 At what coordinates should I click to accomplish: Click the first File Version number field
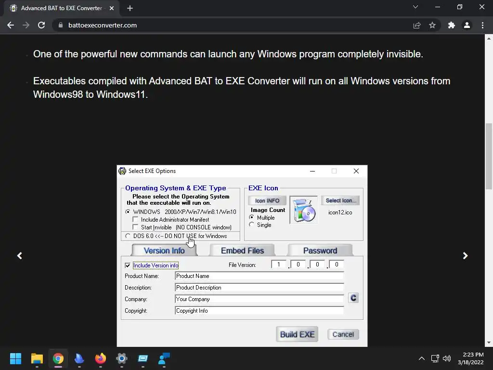(x=279, y=264)
